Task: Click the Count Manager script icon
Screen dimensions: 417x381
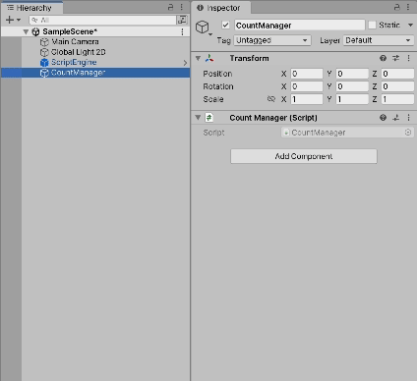Action: (x=209, y=118)
